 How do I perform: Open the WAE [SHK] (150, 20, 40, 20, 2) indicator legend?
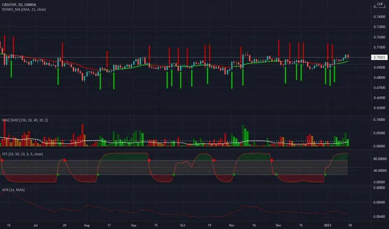25,120
